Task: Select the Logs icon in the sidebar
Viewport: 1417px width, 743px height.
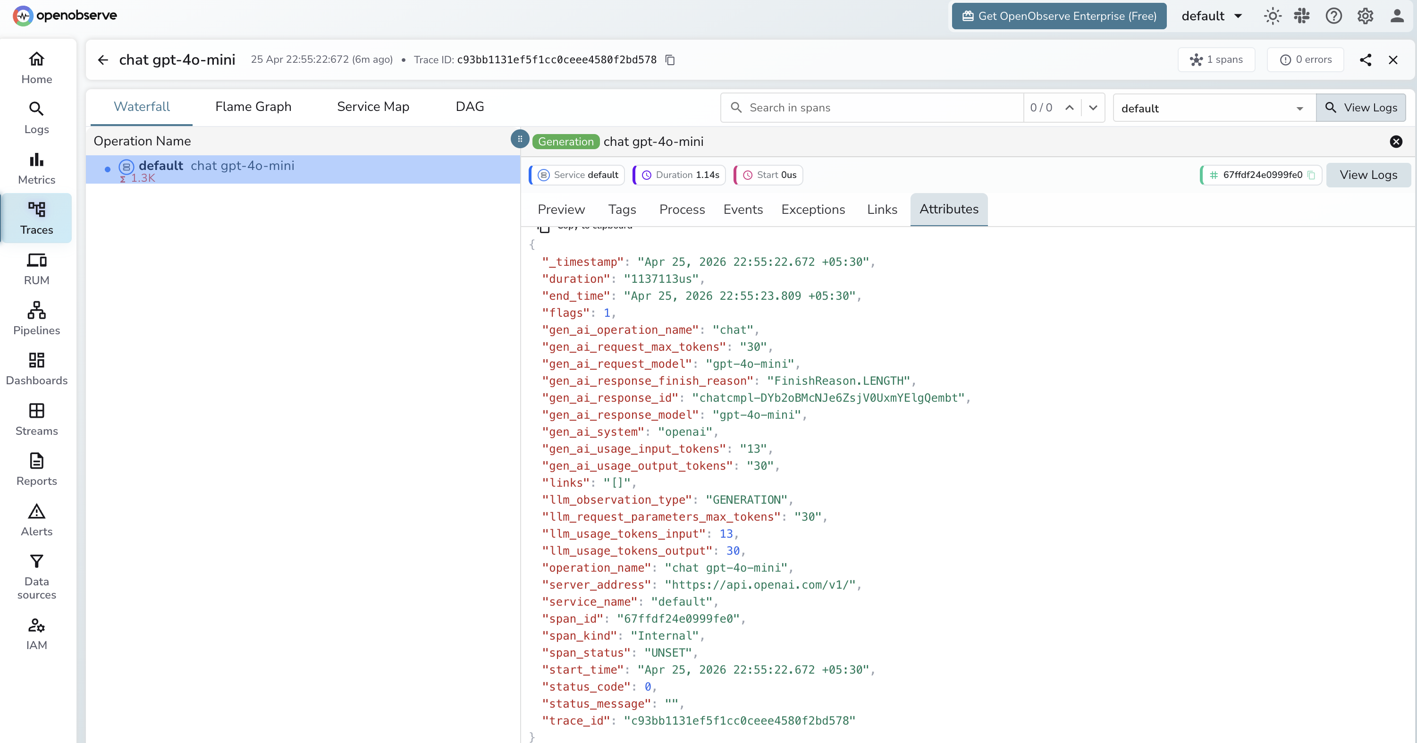Action: pyautogui.click(x=36, y=117)
